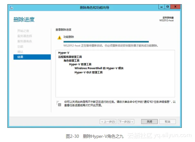Click the Windows PowerShell 的 Hyper-V 模块 entry

pos(99,68)
